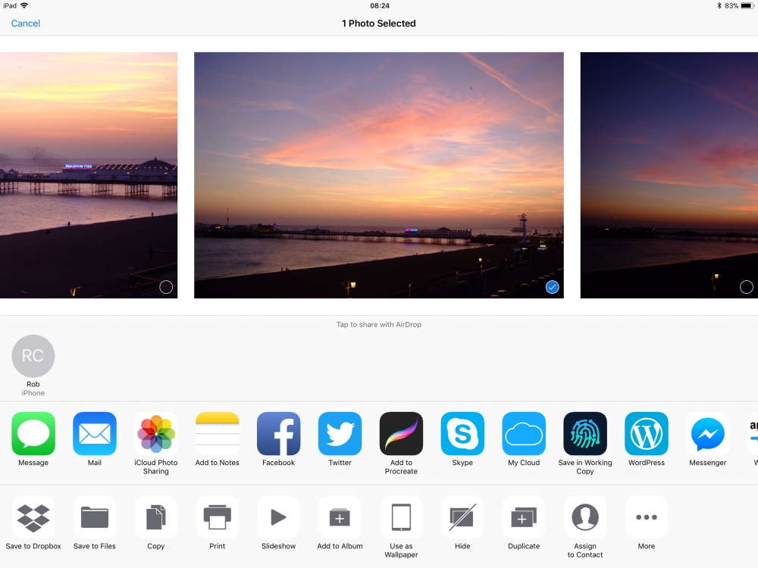Image resolution: width=758 pixels, height=568 pixels.
Task: Open More actions options
Action: pos(647,518)
